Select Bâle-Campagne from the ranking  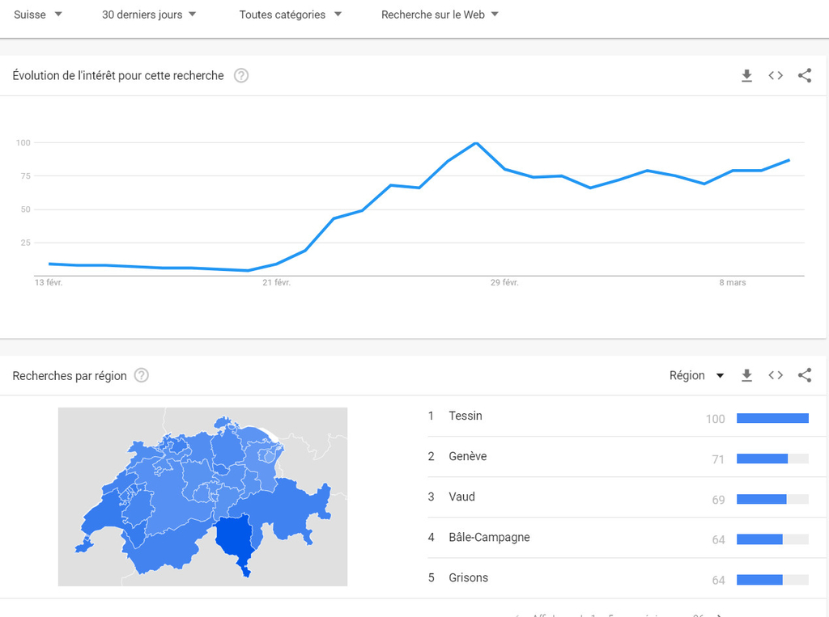[x=489, y=537]
